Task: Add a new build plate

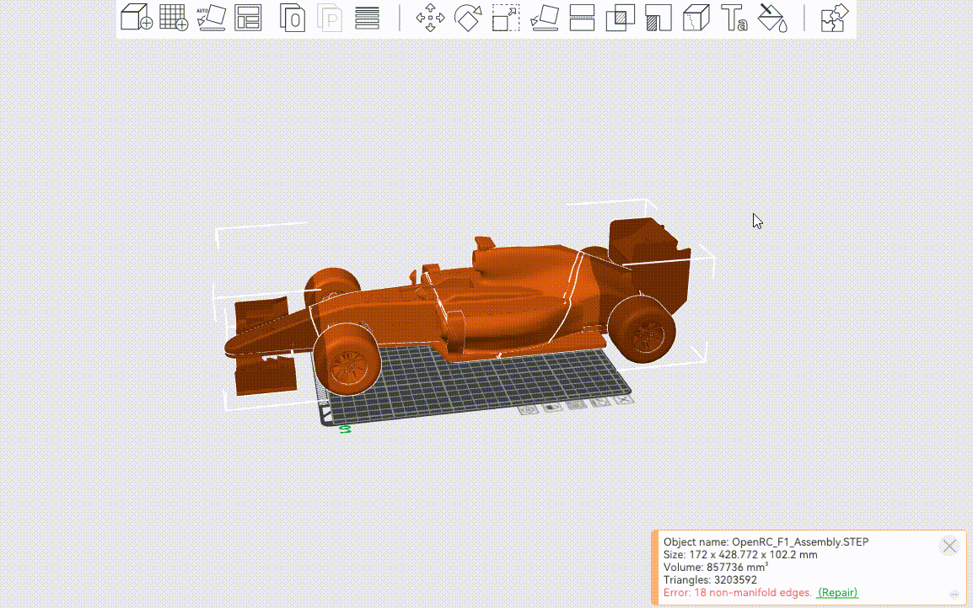Action: click(x=174, y=18)
